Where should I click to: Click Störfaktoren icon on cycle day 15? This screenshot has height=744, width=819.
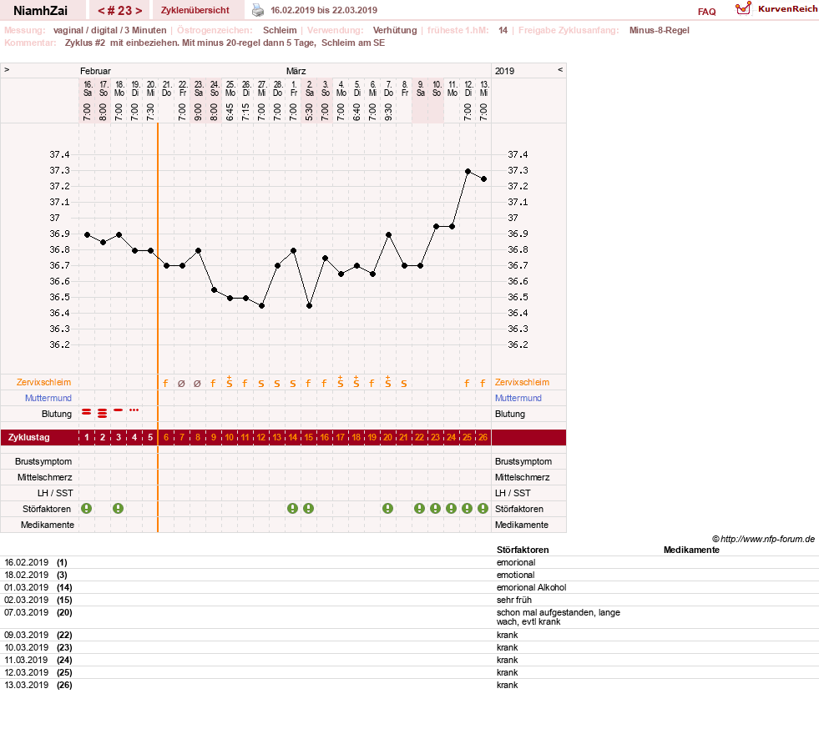pyautogui.click(x=309, y=508)
